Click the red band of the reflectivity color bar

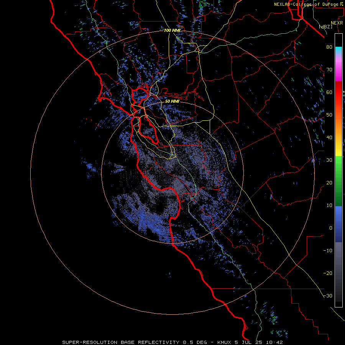338,92
